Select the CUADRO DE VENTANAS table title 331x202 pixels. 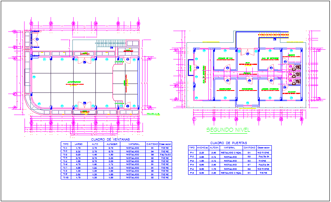click(x=111, y=139)
